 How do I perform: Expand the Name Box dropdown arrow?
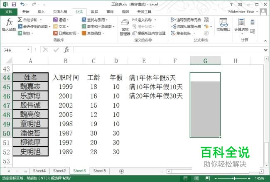tap(28, 50)
